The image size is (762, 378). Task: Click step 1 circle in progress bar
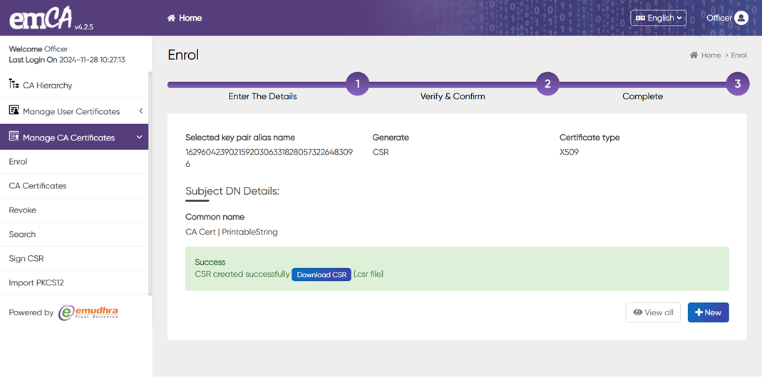[x=357, y=84]
